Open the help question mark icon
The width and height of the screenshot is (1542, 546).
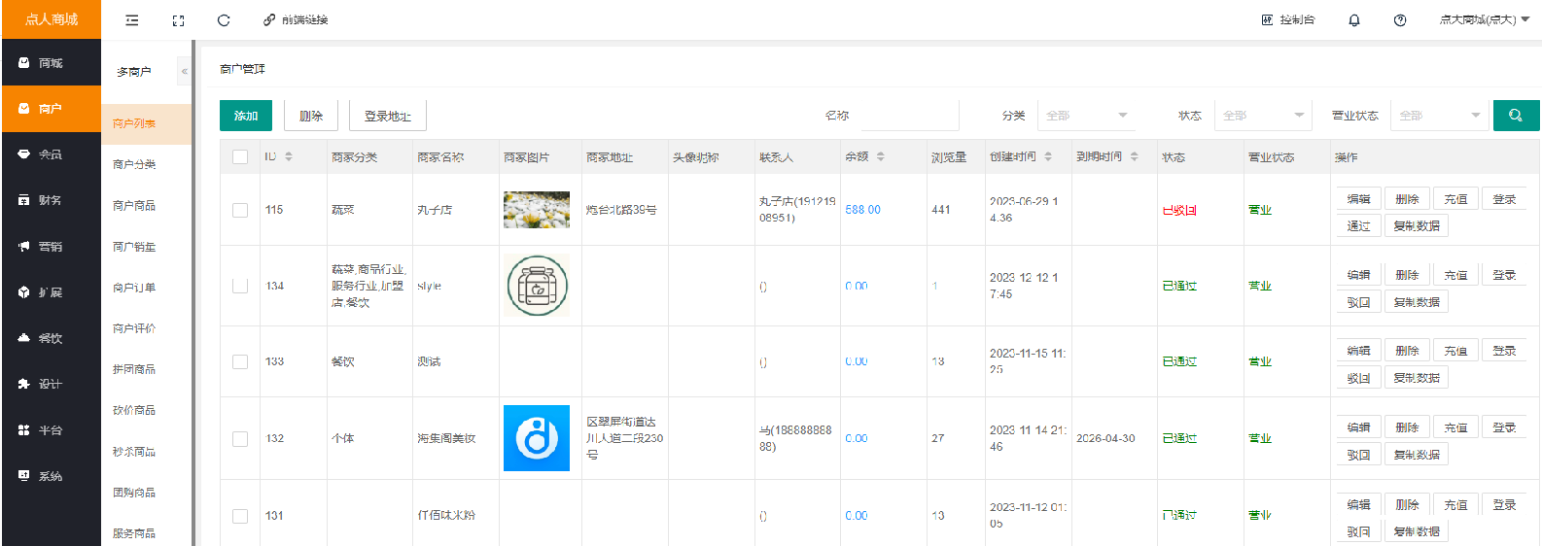[x=1399, y=20]
